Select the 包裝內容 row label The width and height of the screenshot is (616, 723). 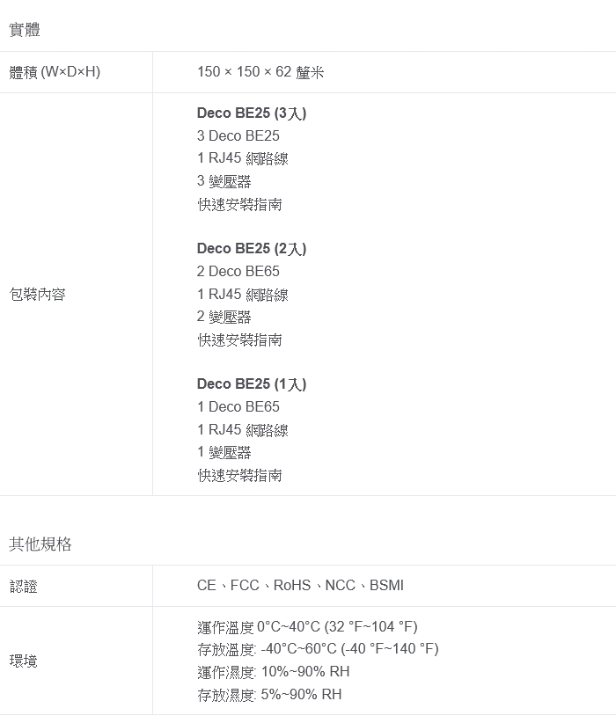click(37, 295)
